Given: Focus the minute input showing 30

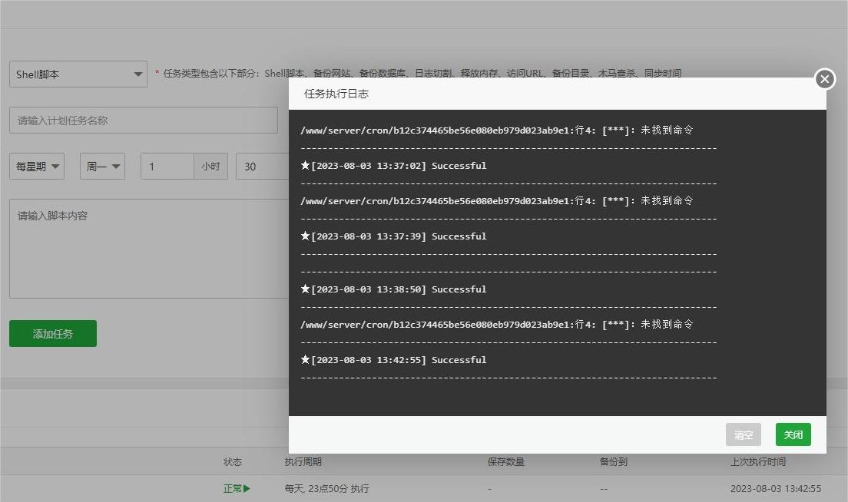Looking at the screenshot, I should 262,167.
